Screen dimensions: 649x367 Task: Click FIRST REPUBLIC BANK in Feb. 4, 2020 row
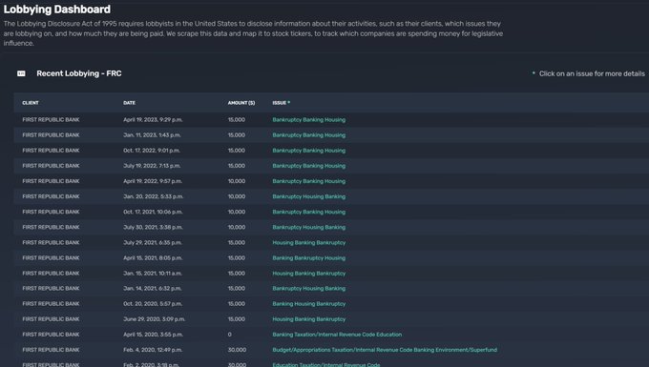point(51,350)
